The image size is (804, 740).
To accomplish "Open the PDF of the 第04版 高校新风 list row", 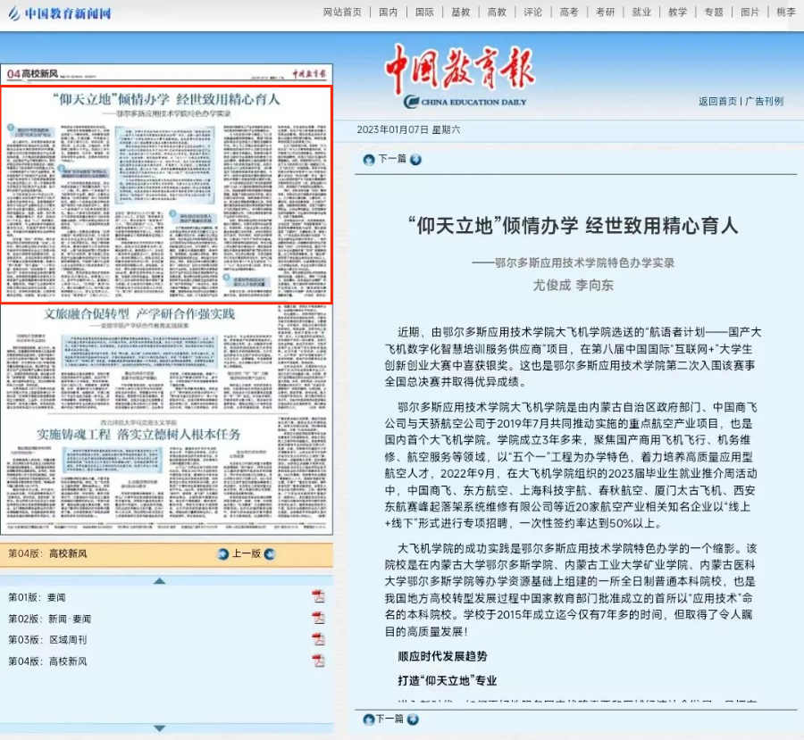I will [x=318, y=661].
